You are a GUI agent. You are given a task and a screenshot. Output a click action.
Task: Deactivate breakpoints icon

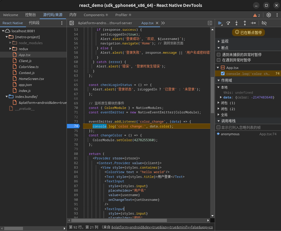(264, 23)
